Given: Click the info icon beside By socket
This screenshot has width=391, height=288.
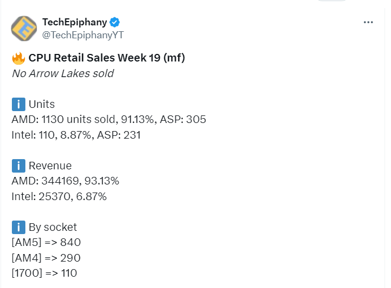Looking at the screenshot, I should pos(18,227).
